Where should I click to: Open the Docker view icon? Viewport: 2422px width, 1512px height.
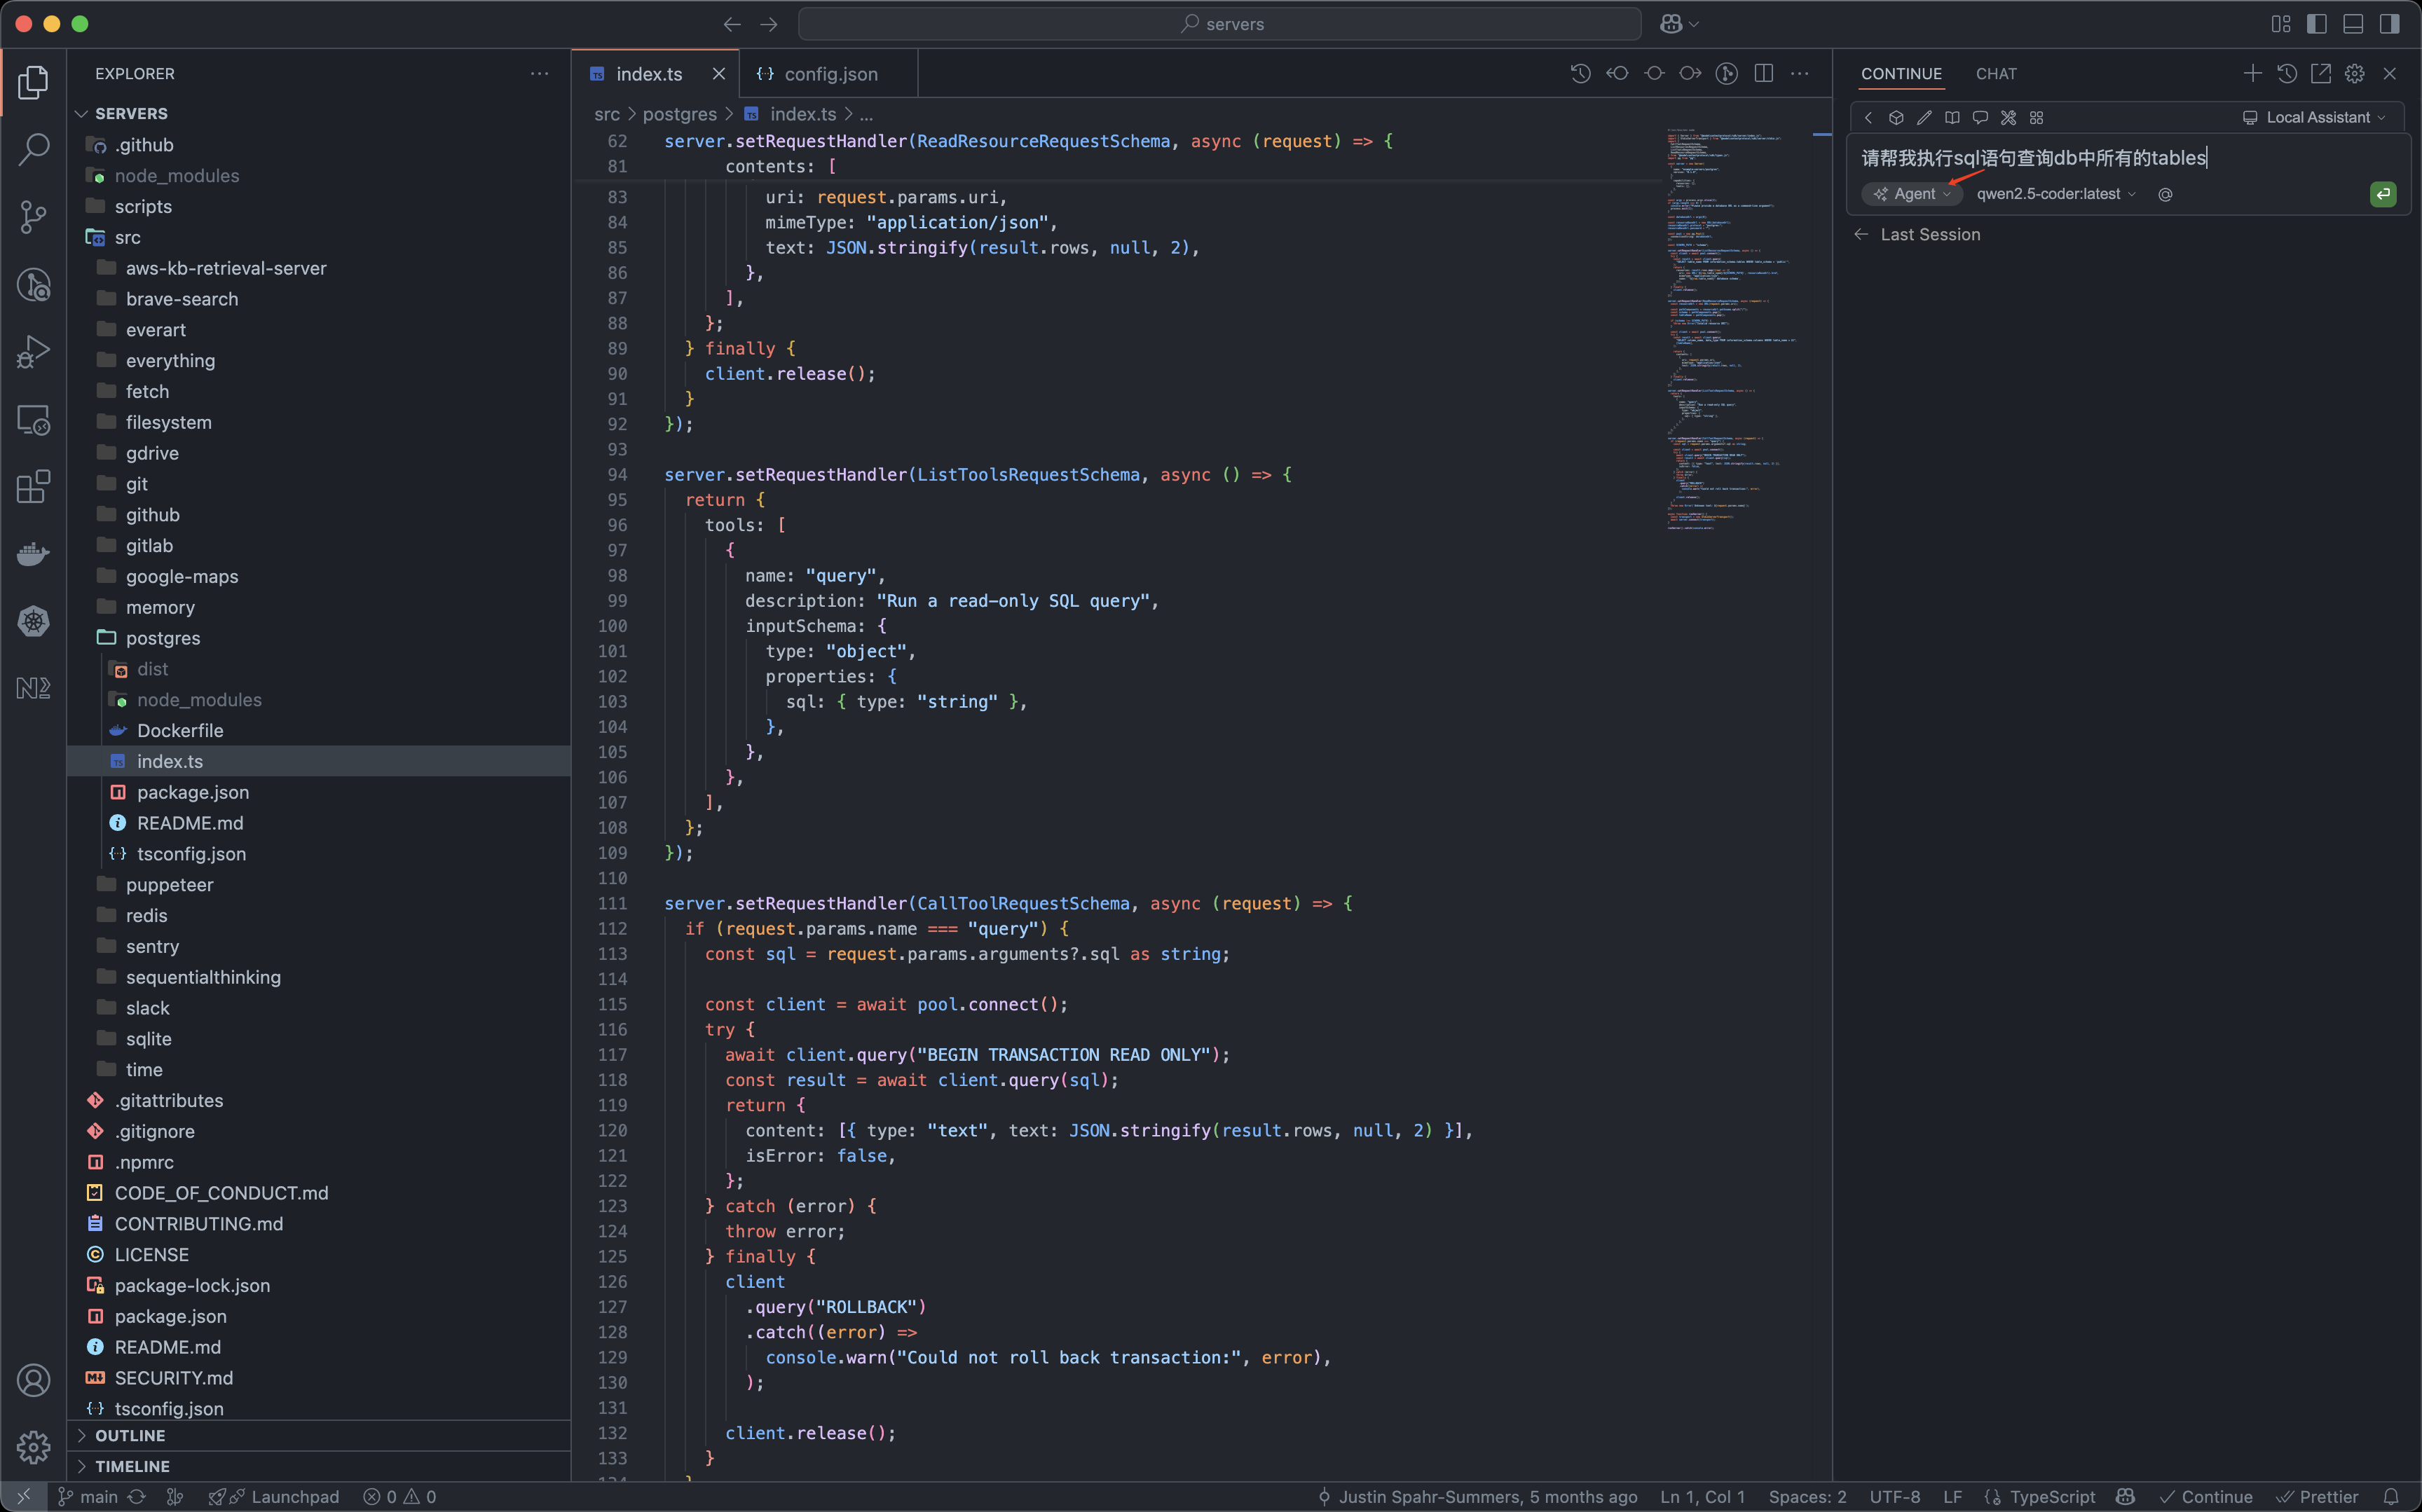[x=33, y=553]
